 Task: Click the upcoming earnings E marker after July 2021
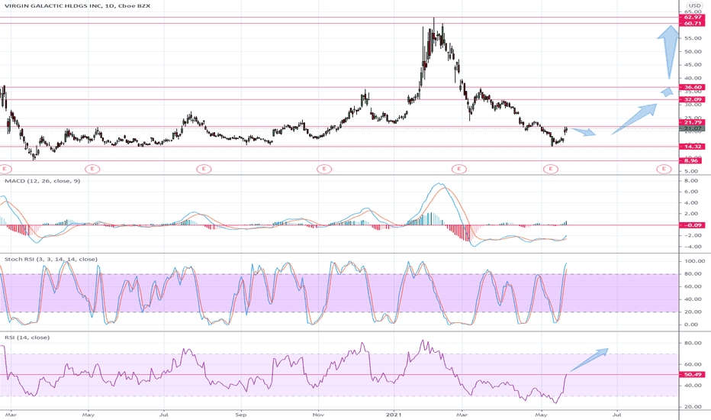tap(664, 169)
